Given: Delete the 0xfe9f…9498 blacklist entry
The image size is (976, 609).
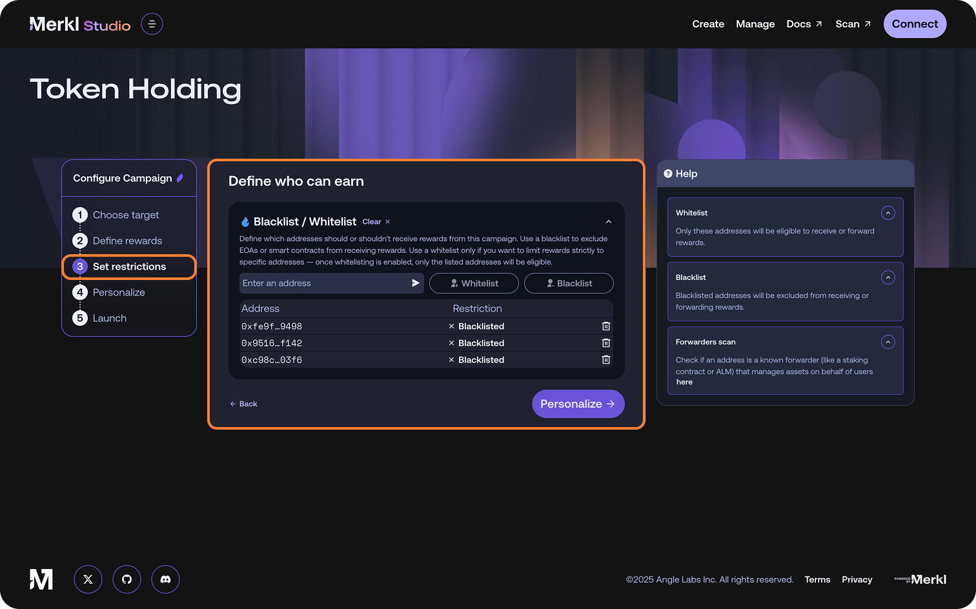Looking at the screenshot, I should [605, 326].
